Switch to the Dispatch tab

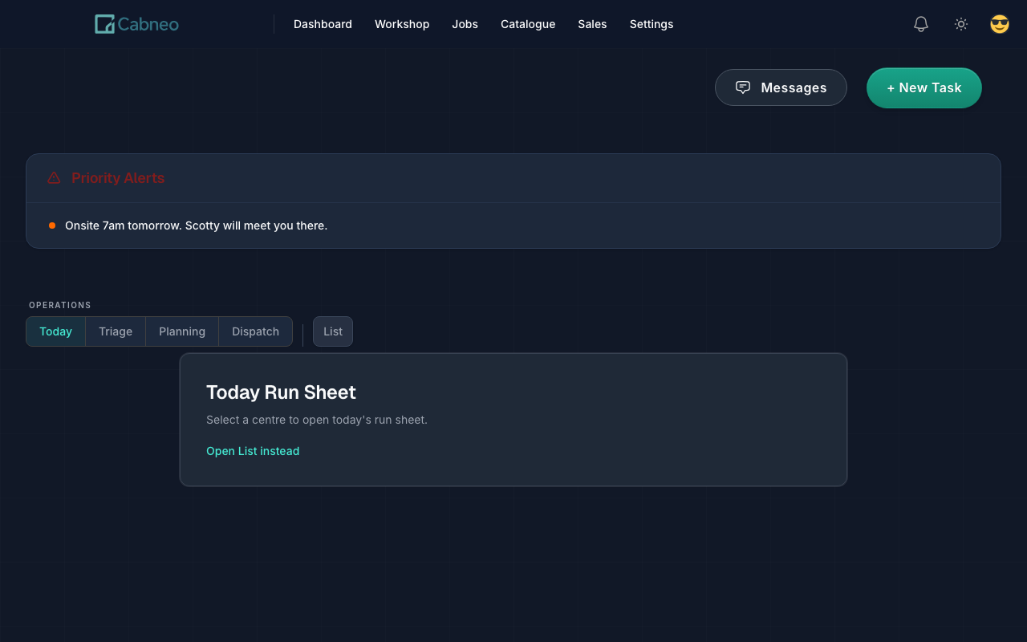(x=255, y=331)
